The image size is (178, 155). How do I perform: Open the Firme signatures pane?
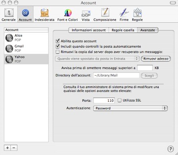[124, 14]
